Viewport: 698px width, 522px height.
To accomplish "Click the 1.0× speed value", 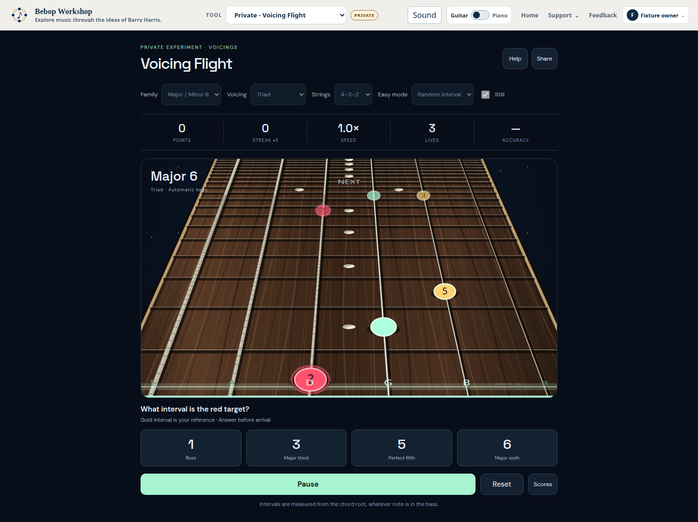I will coord(349,128).
